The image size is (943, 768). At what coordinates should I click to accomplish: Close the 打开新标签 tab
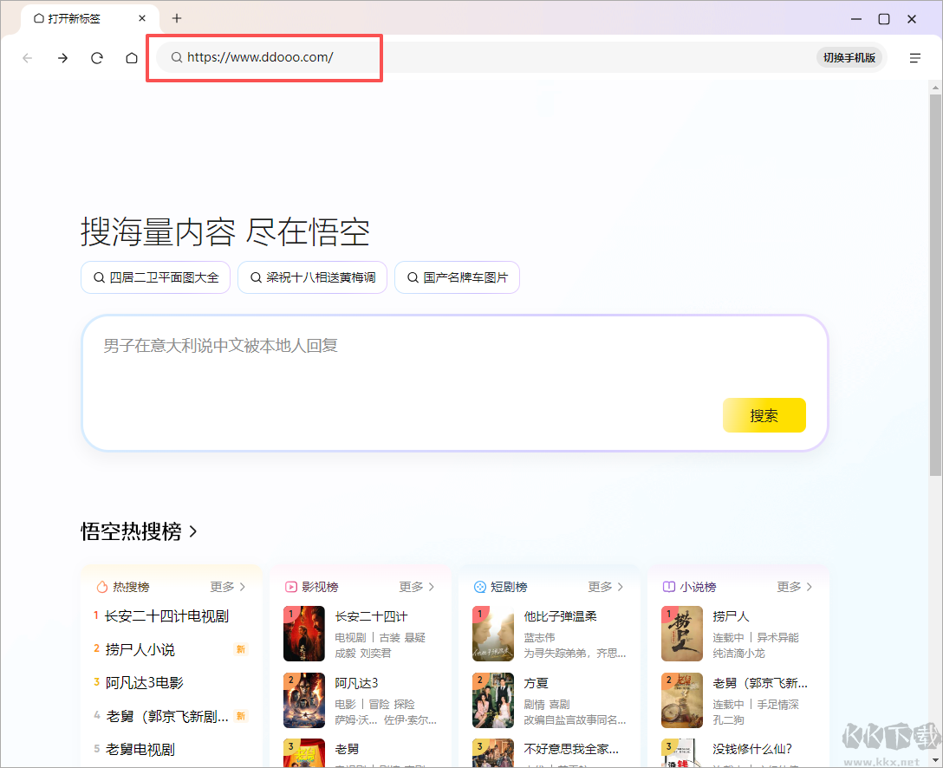(142, 19)
